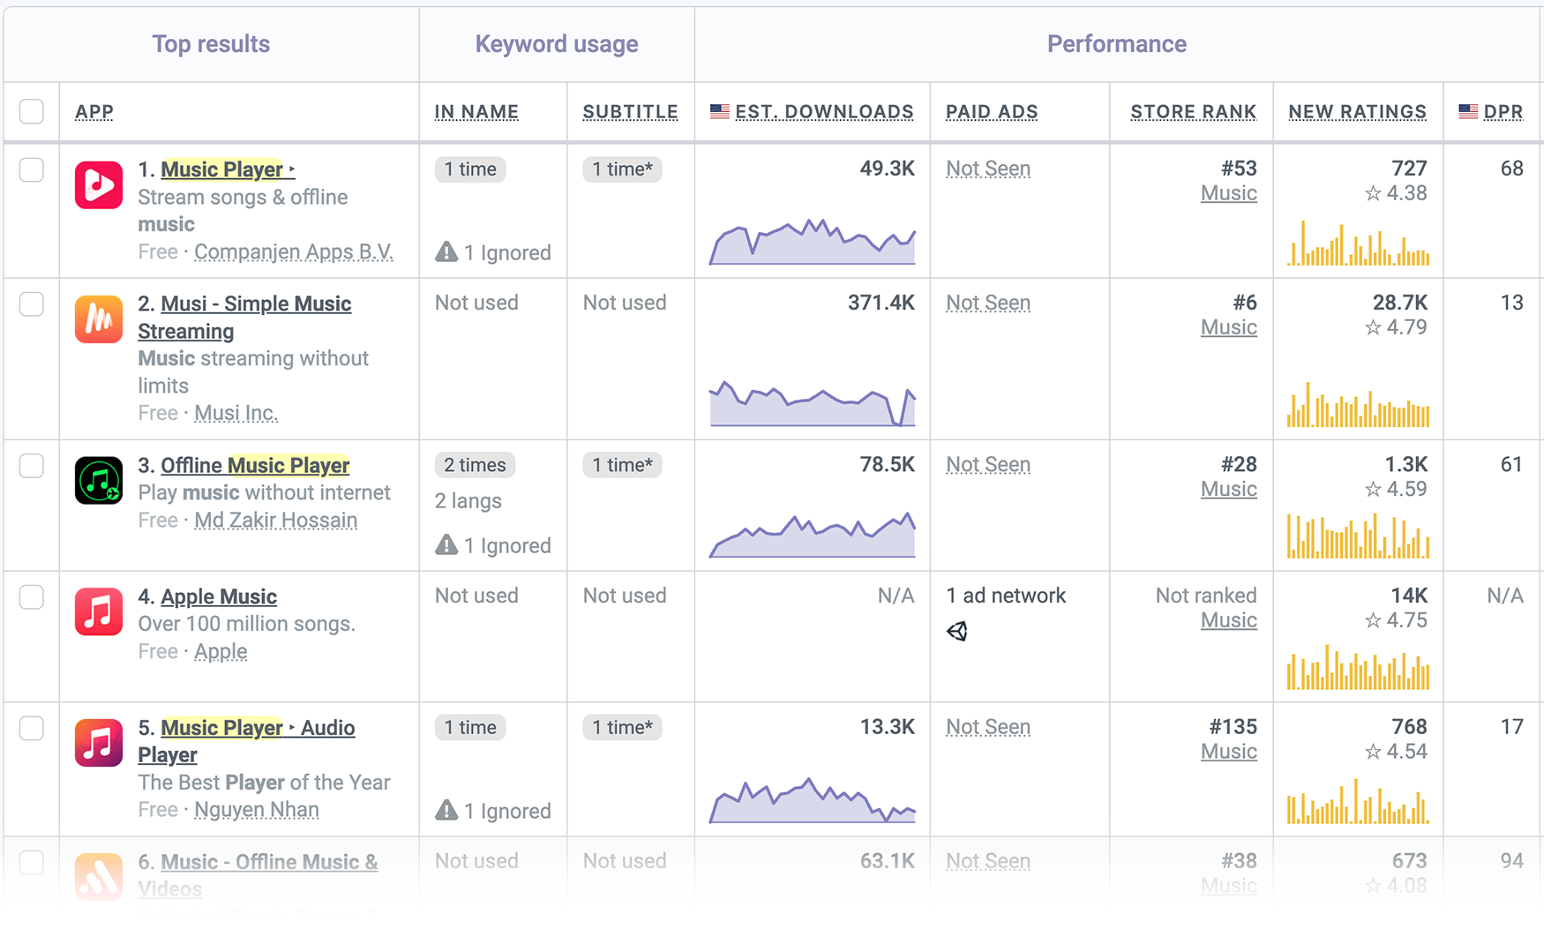
Task: Click star rating 4.38
Action: [1396, 193]
